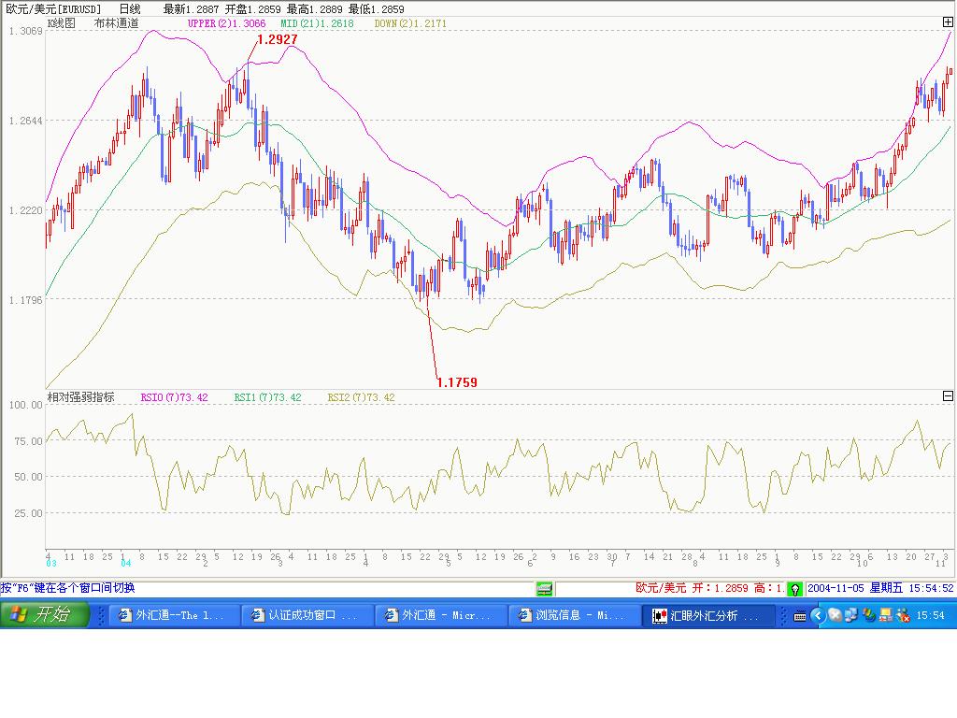This screenshot has width=957, height=718.
Task: Click the Windows Messenger tray icon
Action: click(x=868, y=615)
